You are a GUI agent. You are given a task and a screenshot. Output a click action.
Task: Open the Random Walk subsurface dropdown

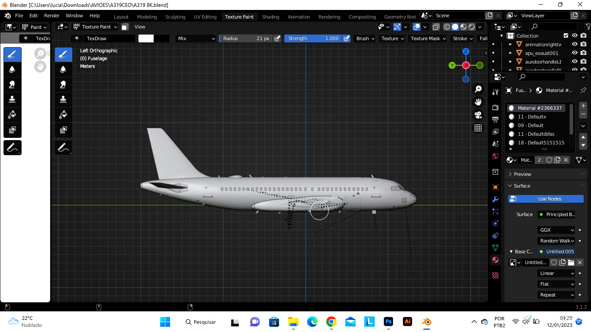coord(557,241)
